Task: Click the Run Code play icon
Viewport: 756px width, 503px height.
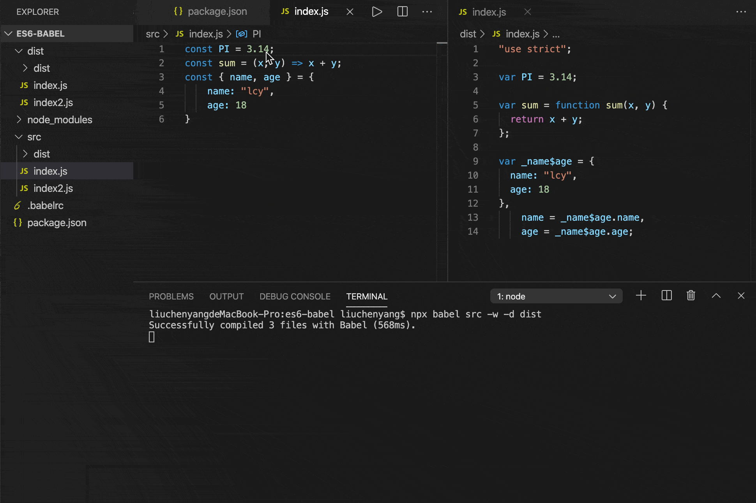Action: point(376,12)
